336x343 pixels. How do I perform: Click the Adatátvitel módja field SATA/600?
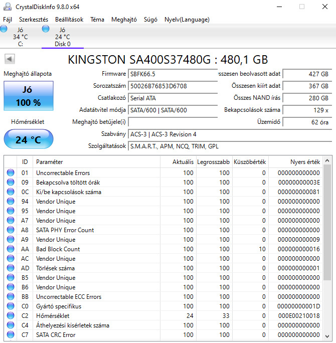point(173,110)
